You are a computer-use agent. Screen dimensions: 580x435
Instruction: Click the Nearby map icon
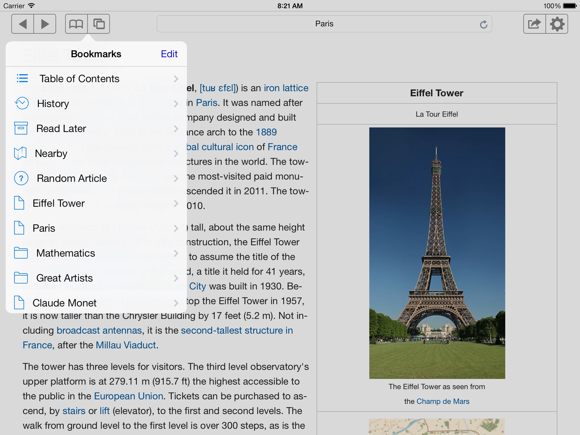(x=20, y=153)
